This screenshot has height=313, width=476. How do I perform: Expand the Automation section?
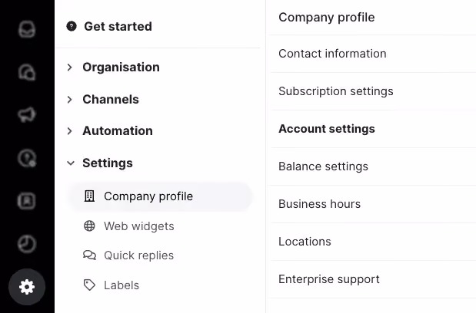(x=118, y=131)
